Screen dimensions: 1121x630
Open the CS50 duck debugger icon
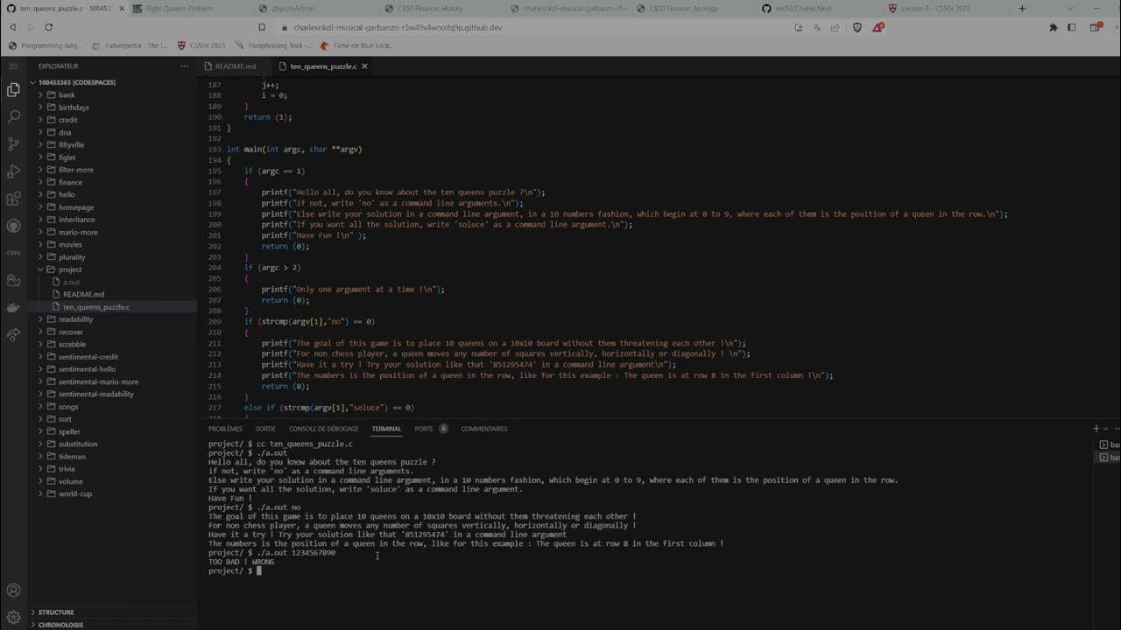[13, 280]
